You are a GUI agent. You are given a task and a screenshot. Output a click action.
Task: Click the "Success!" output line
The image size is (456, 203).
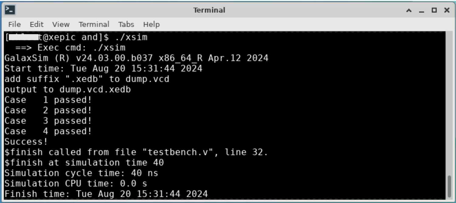(26, 142)
